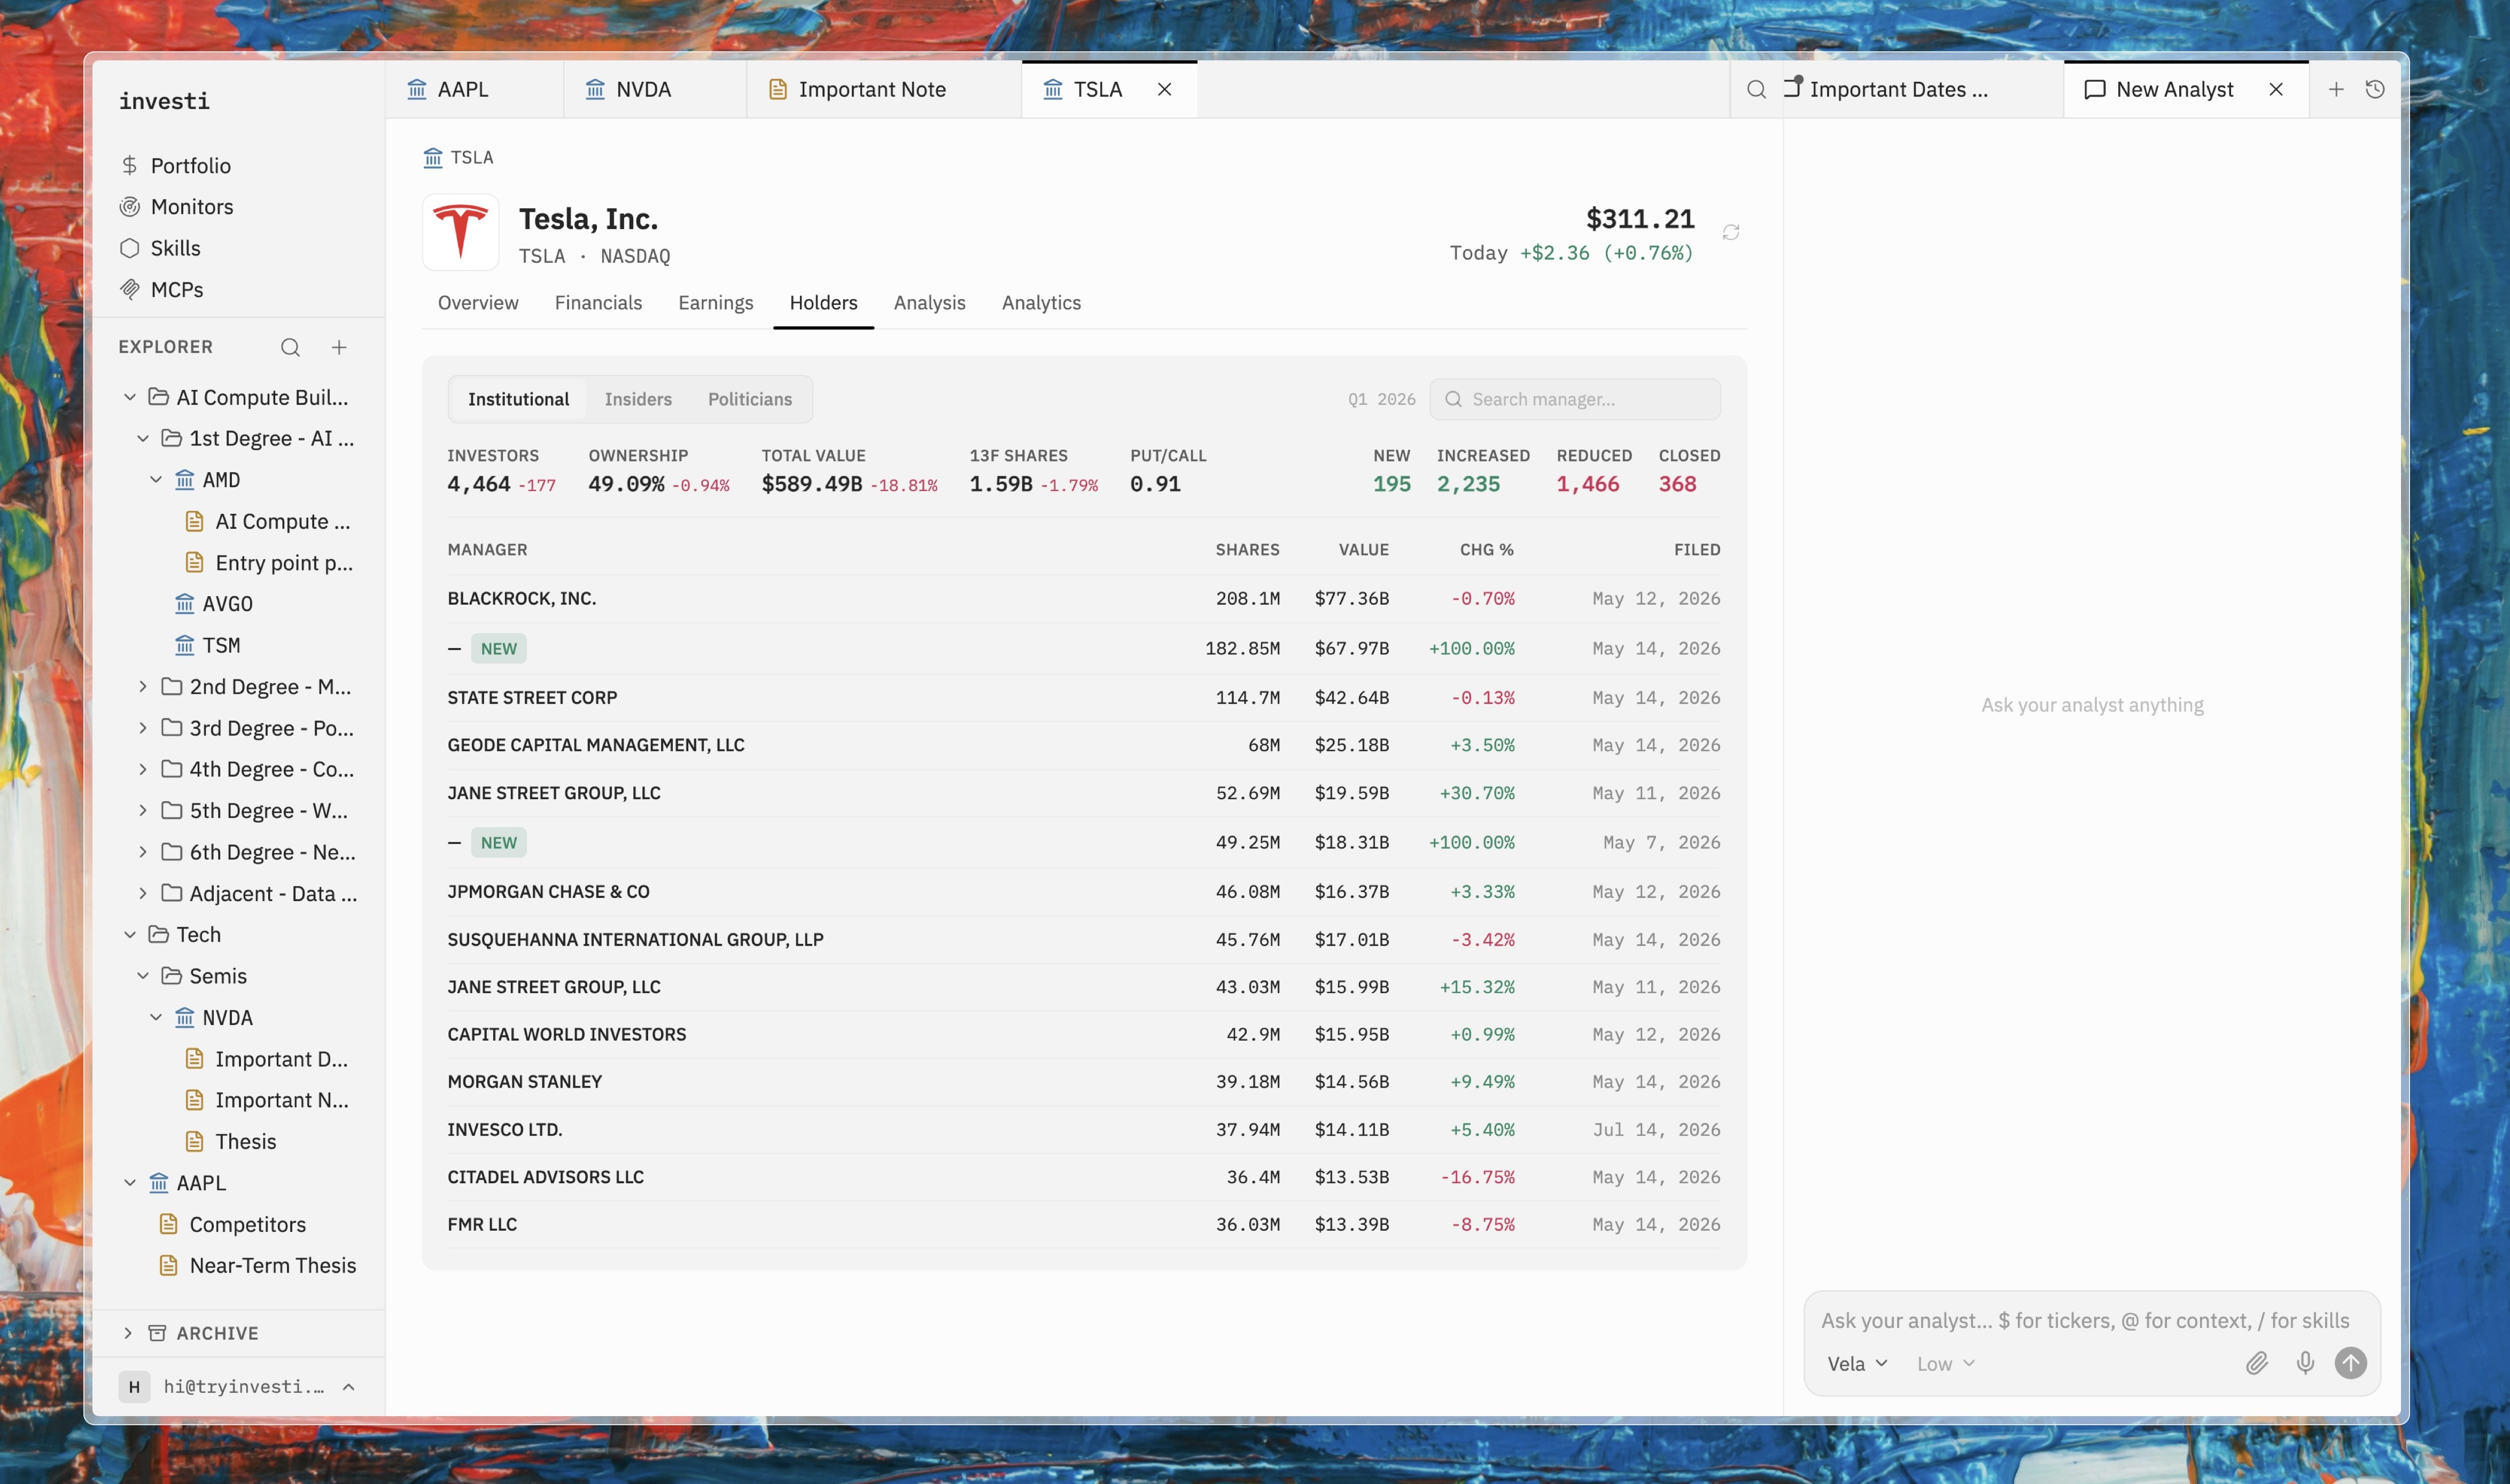Image resolution: width=2510 pixels, height=1484 pixels.
Task: Switch to the AAPL tab
Action: 474,89
